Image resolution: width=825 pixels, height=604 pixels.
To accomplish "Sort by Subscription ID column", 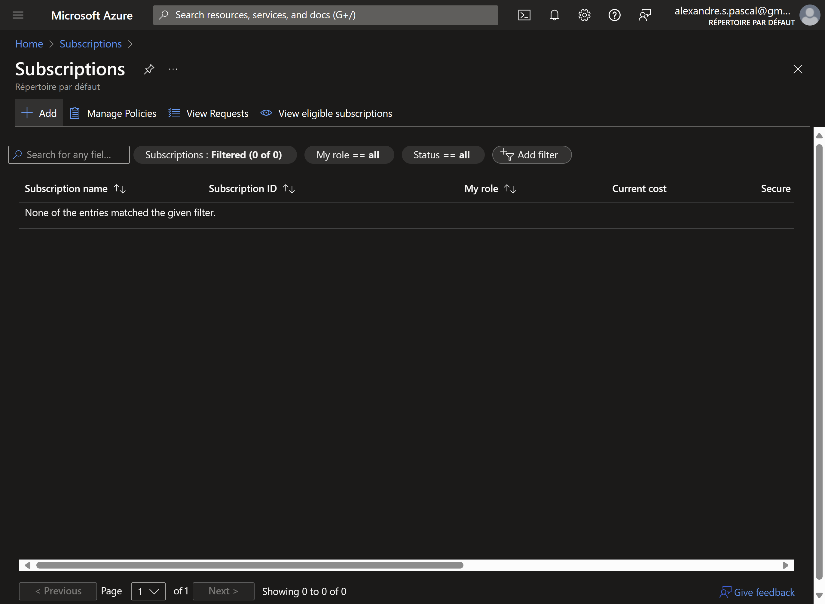I will pyautogui.click(x=252, y=189).
